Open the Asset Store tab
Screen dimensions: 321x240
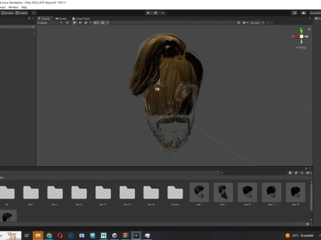pyautogui.click(x=81, y=19)
